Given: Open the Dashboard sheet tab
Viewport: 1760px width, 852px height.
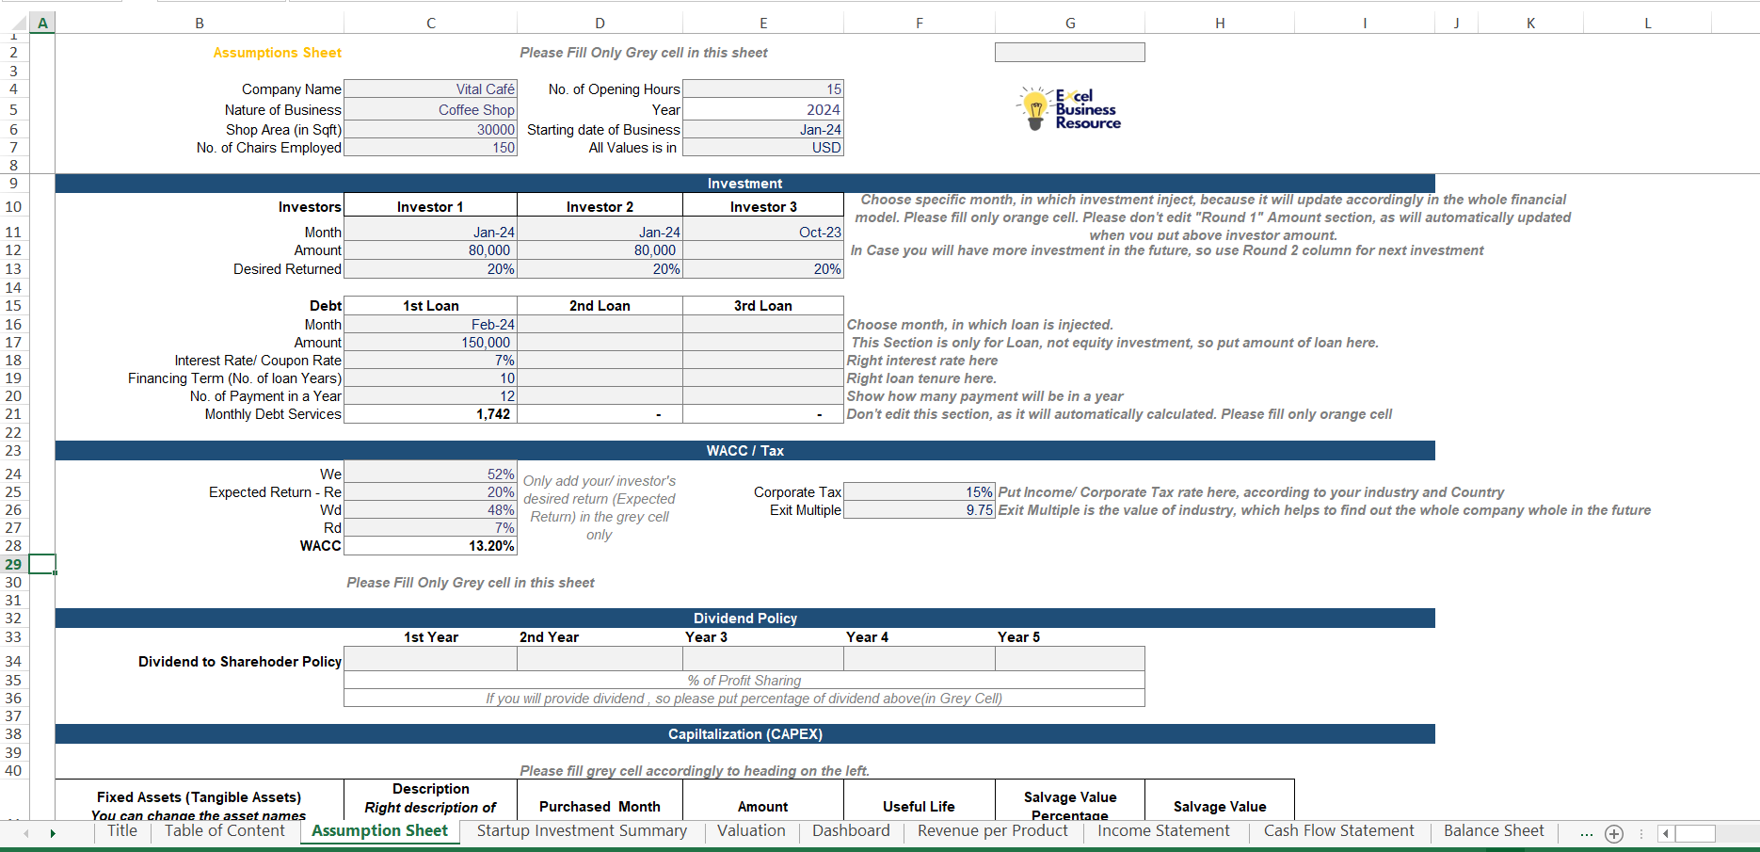Looking at the screenshot, I should pyautogui.click(x=851, y=831).
